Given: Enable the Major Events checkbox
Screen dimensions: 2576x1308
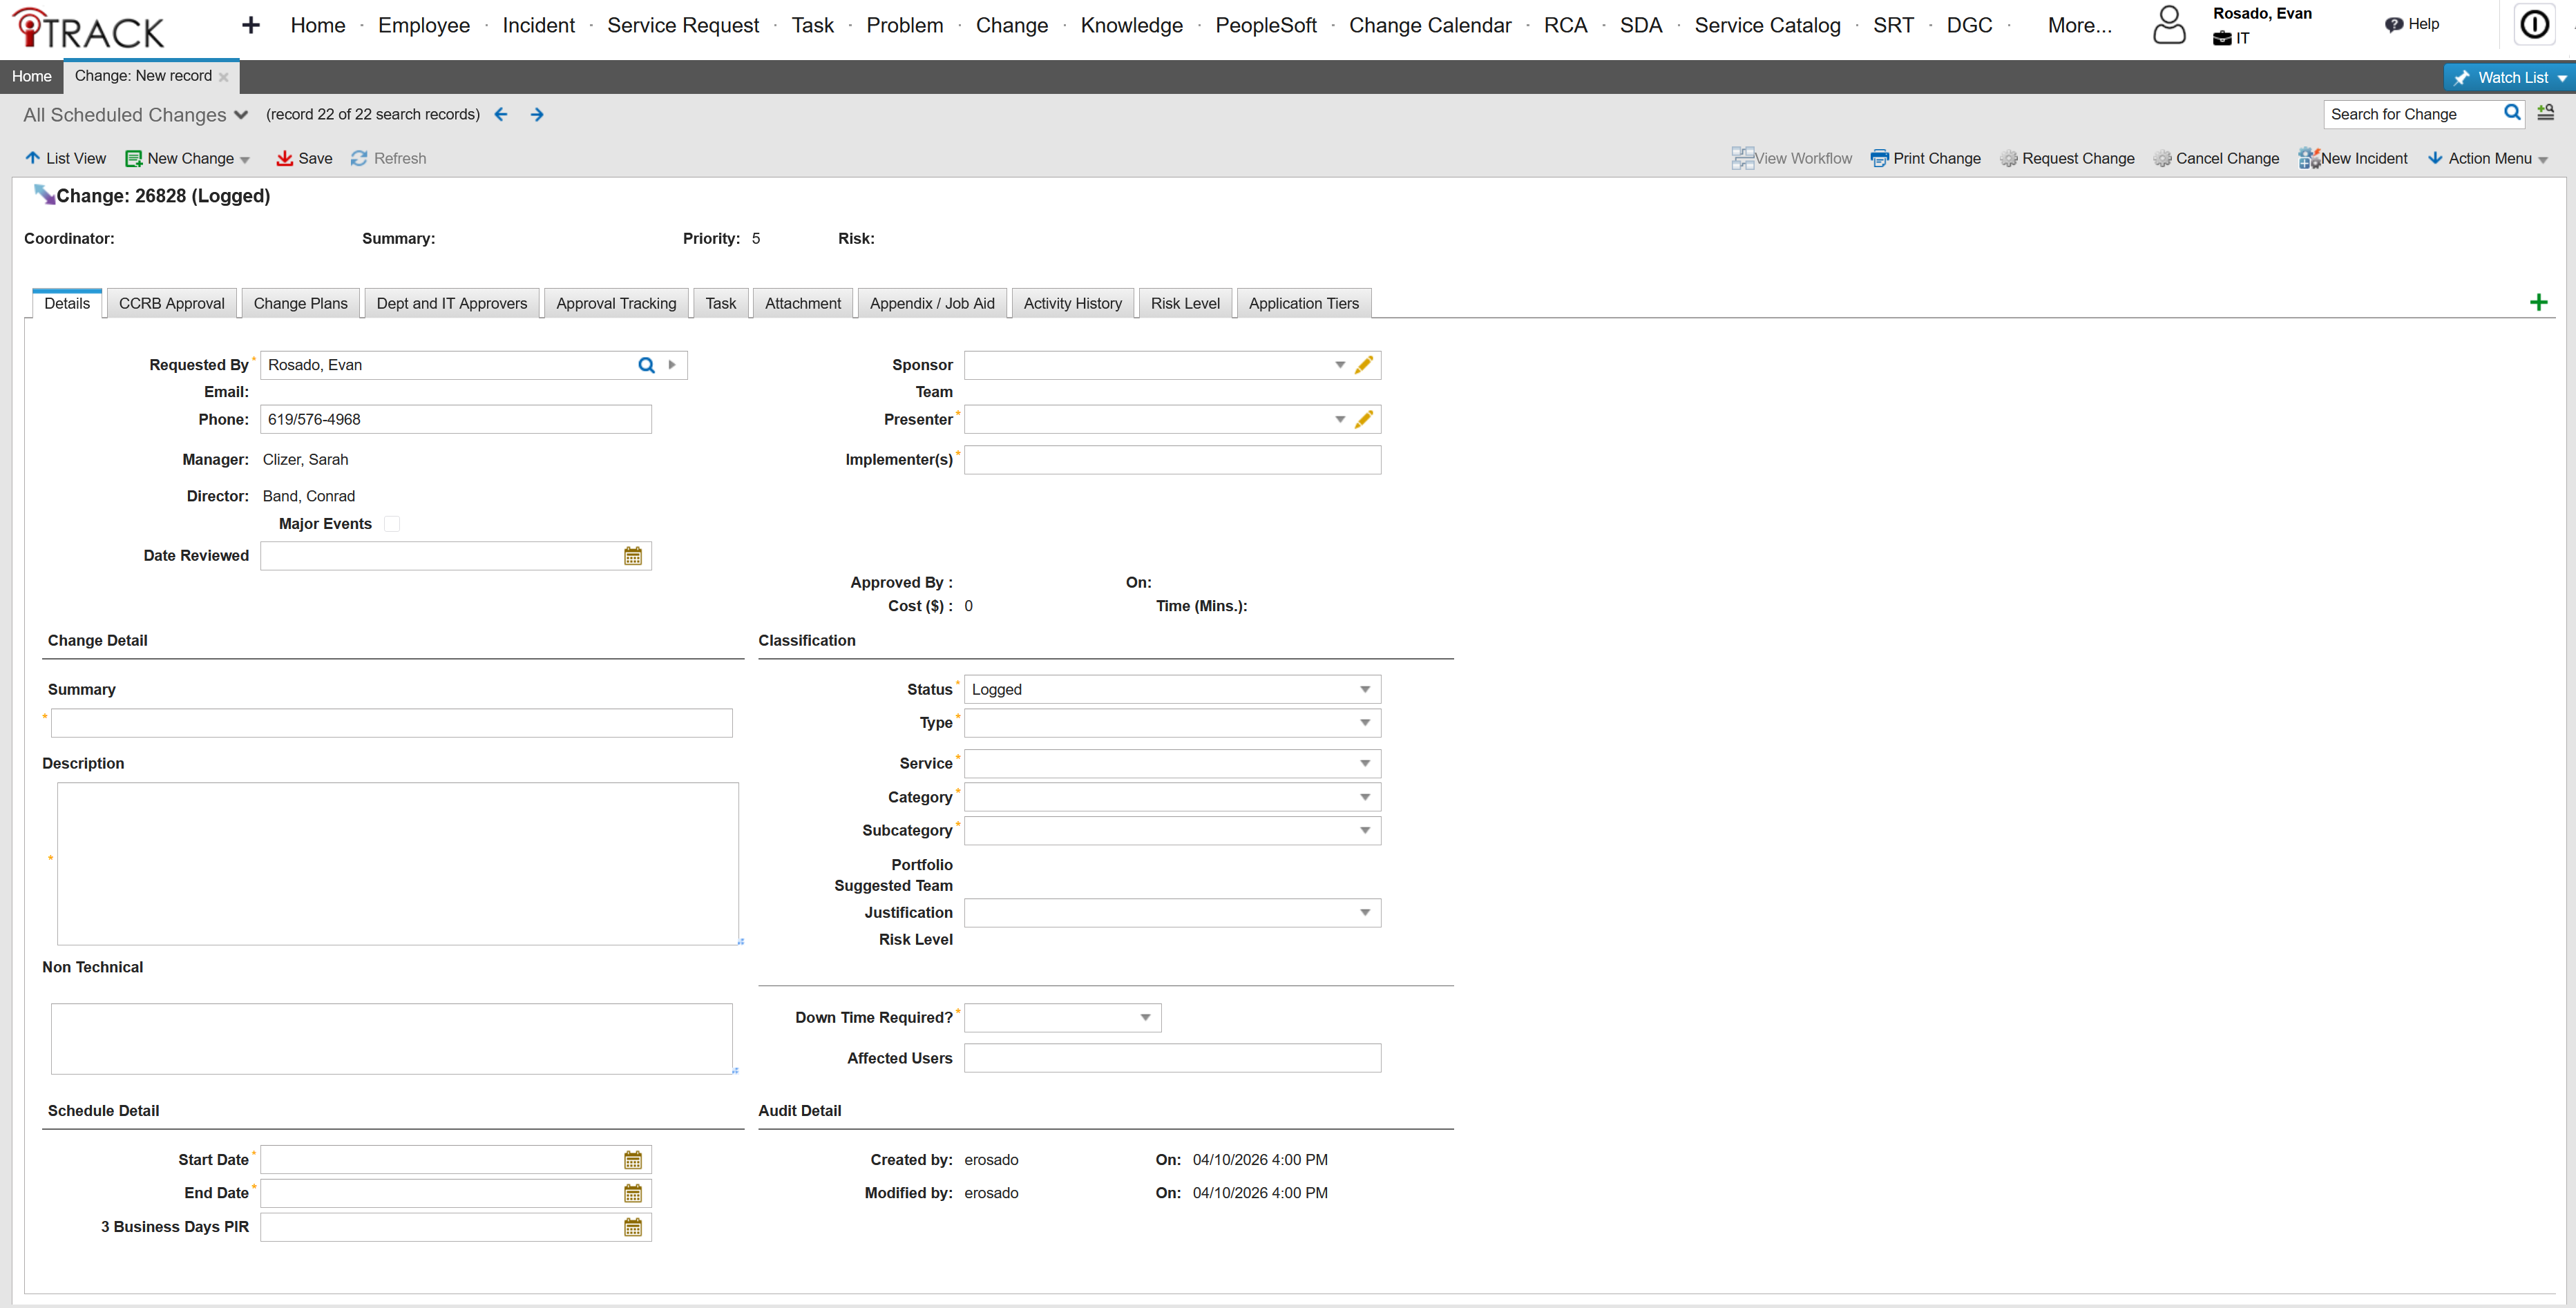Looking at the screenshot, I should pyautogui.click(x=392, y=523).
